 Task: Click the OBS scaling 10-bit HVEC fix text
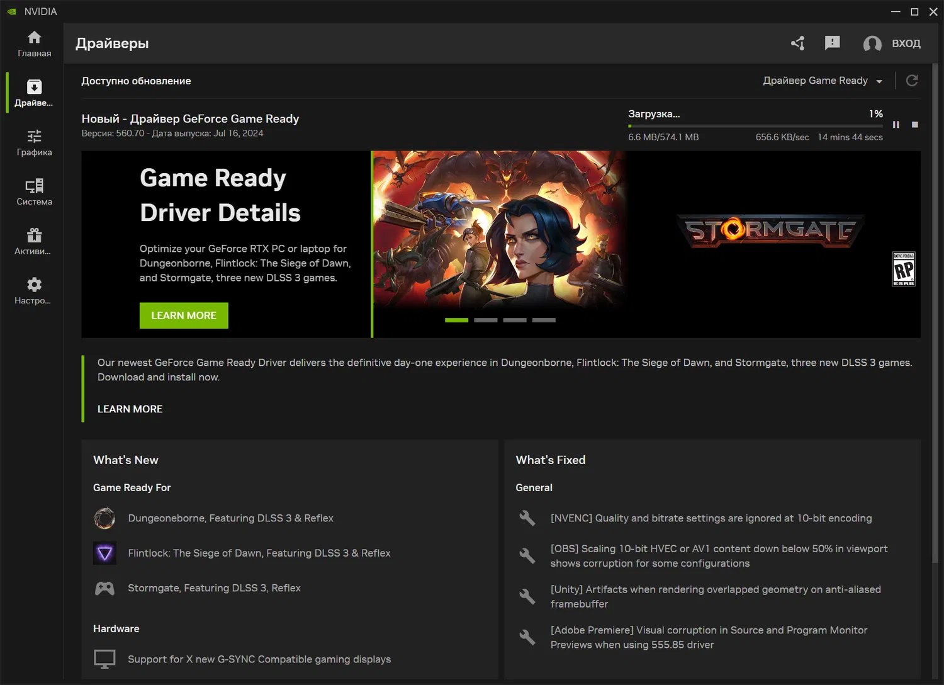pyautogui.click(x=719, y=556)
